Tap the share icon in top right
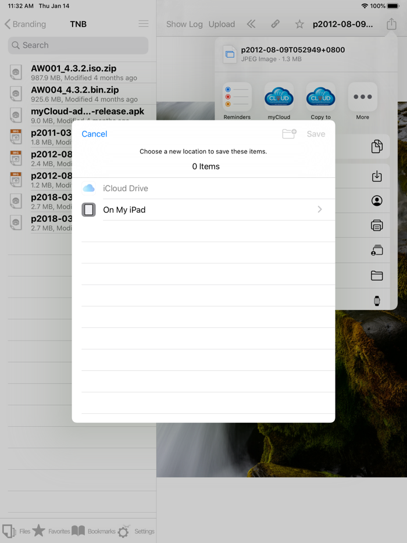 tap(391, 24)
